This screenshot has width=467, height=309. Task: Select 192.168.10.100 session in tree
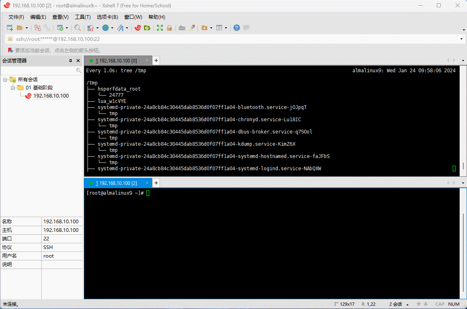51,96
